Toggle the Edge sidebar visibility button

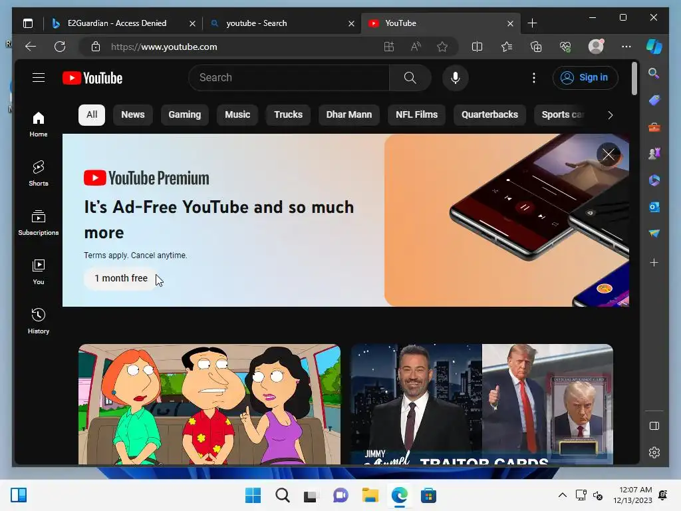[x=654, y=426]
